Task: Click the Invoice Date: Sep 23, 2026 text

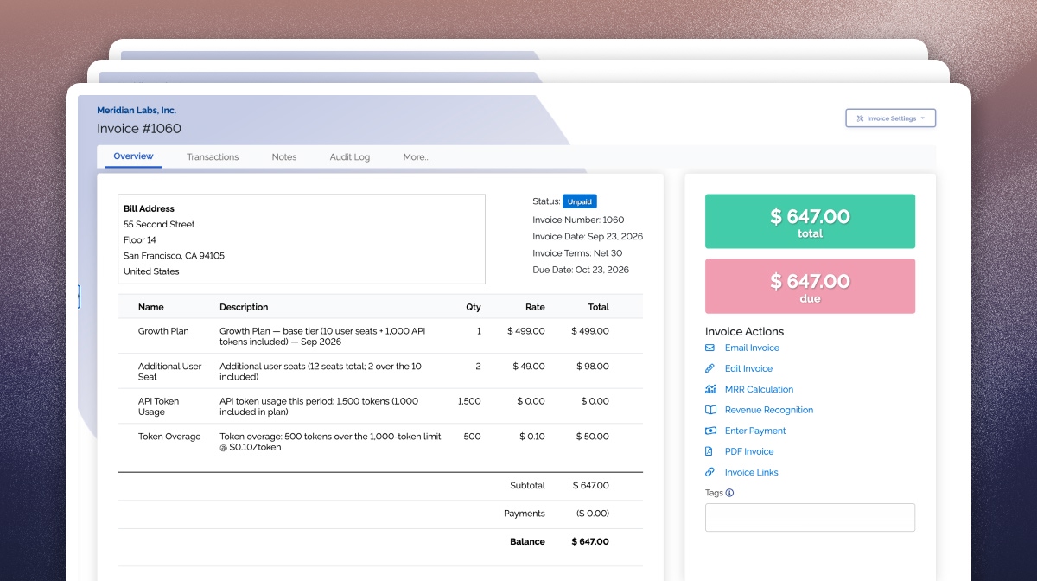Action: tap(588, 236)
